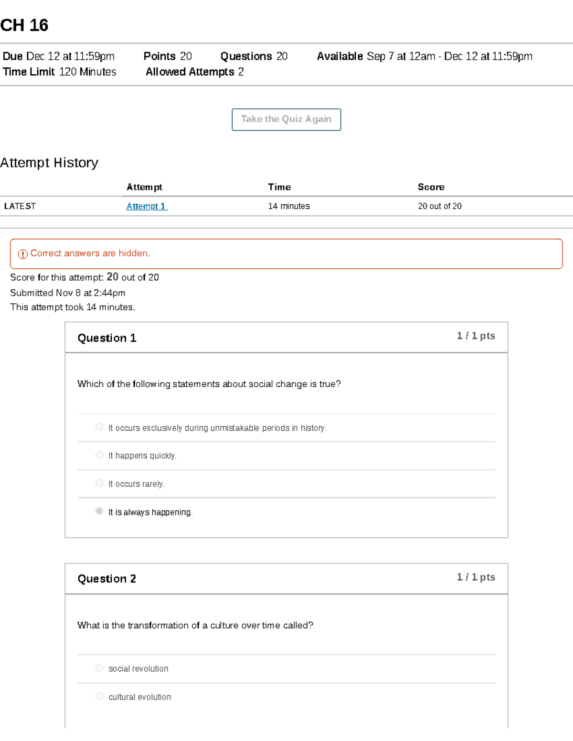The height and width of the screenshot is (741, 573).
Task: Click the LATEST row label
Action: click(x=20, y=206)
